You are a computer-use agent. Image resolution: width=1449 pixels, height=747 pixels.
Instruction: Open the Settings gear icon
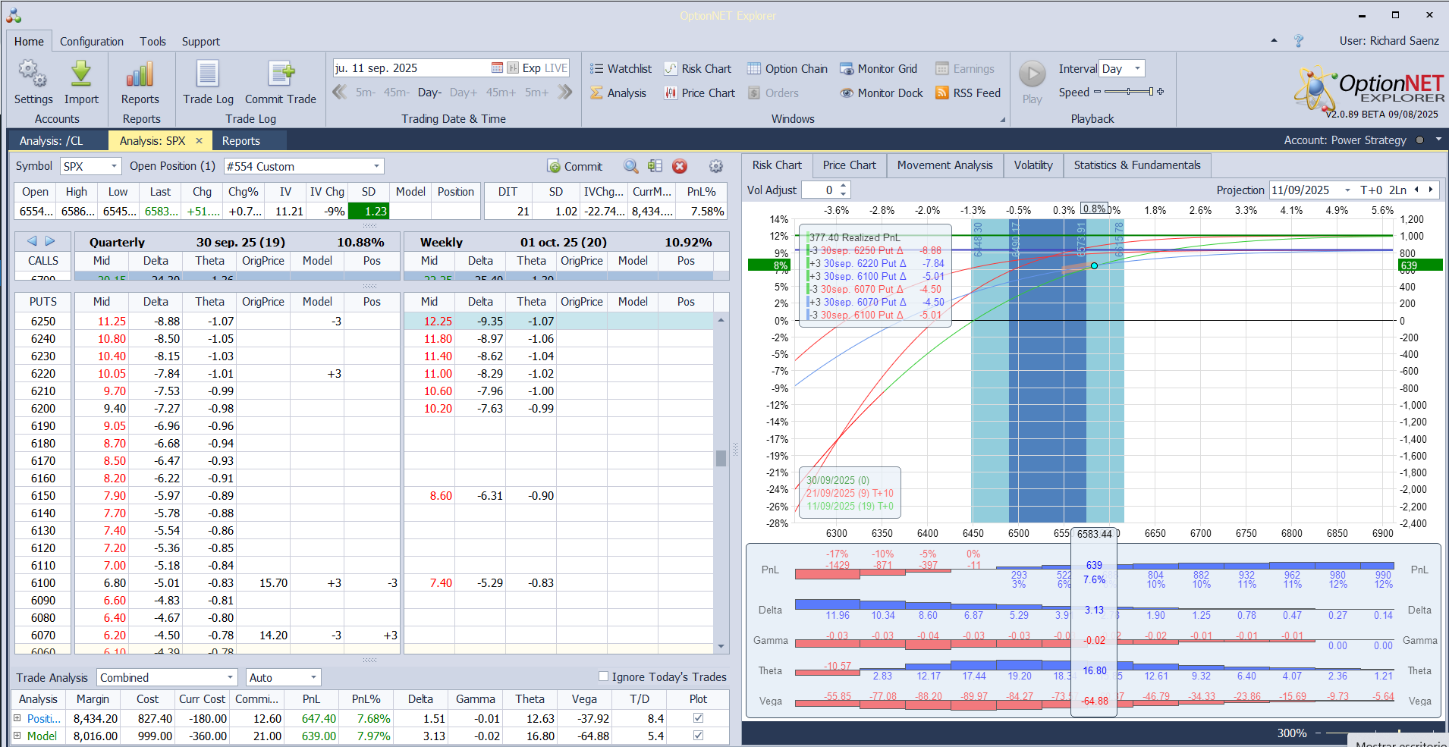(33, 74)
